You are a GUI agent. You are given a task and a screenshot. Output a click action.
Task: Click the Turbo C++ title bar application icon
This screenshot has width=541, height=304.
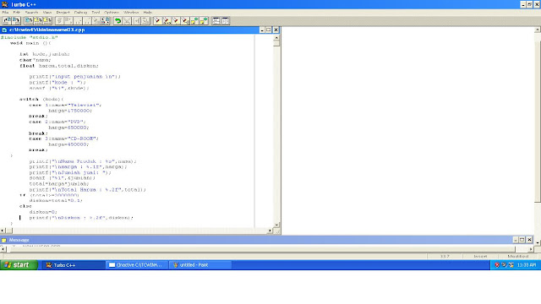tap(4, 4)
